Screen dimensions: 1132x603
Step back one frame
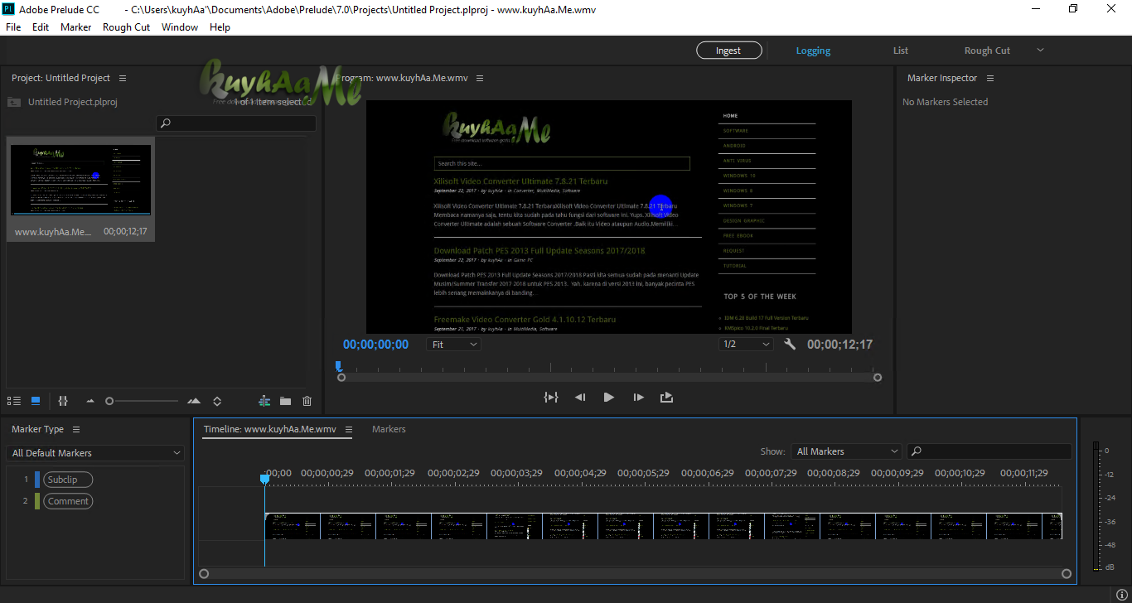580,398
